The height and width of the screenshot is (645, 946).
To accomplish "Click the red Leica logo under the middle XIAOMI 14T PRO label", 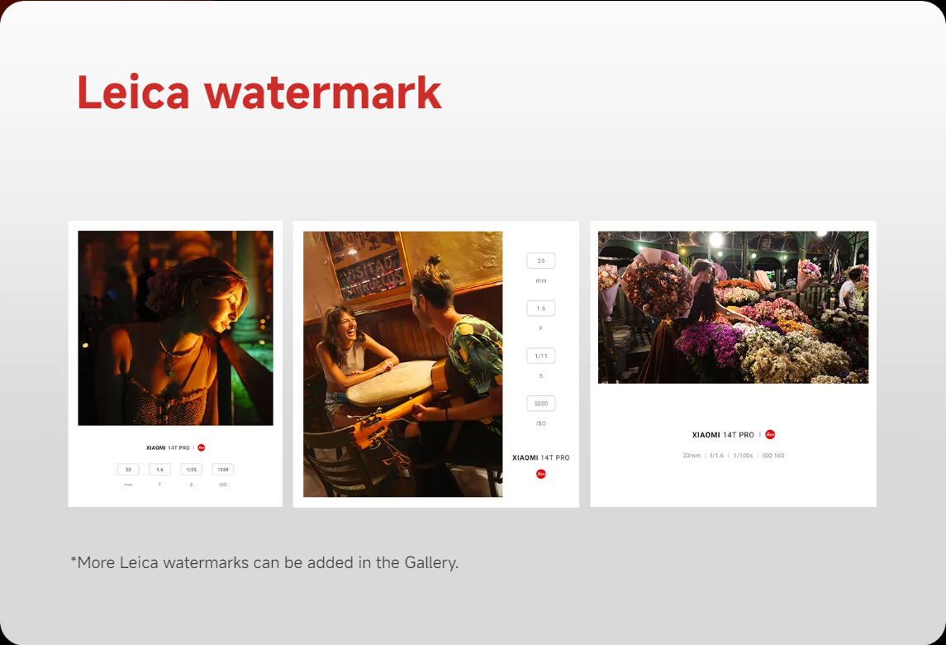I will click(541, 474).
